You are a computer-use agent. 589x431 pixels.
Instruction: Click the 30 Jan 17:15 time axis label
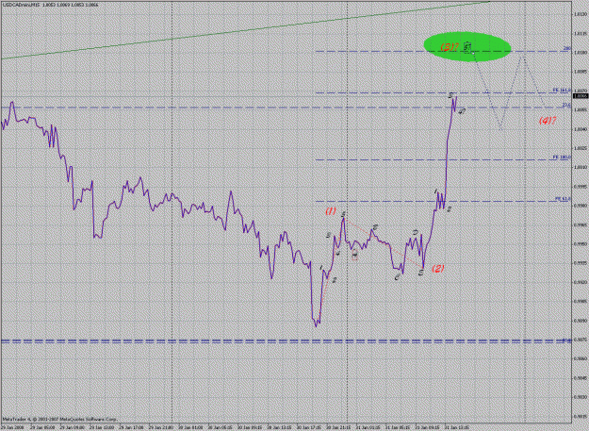(309, 427)
